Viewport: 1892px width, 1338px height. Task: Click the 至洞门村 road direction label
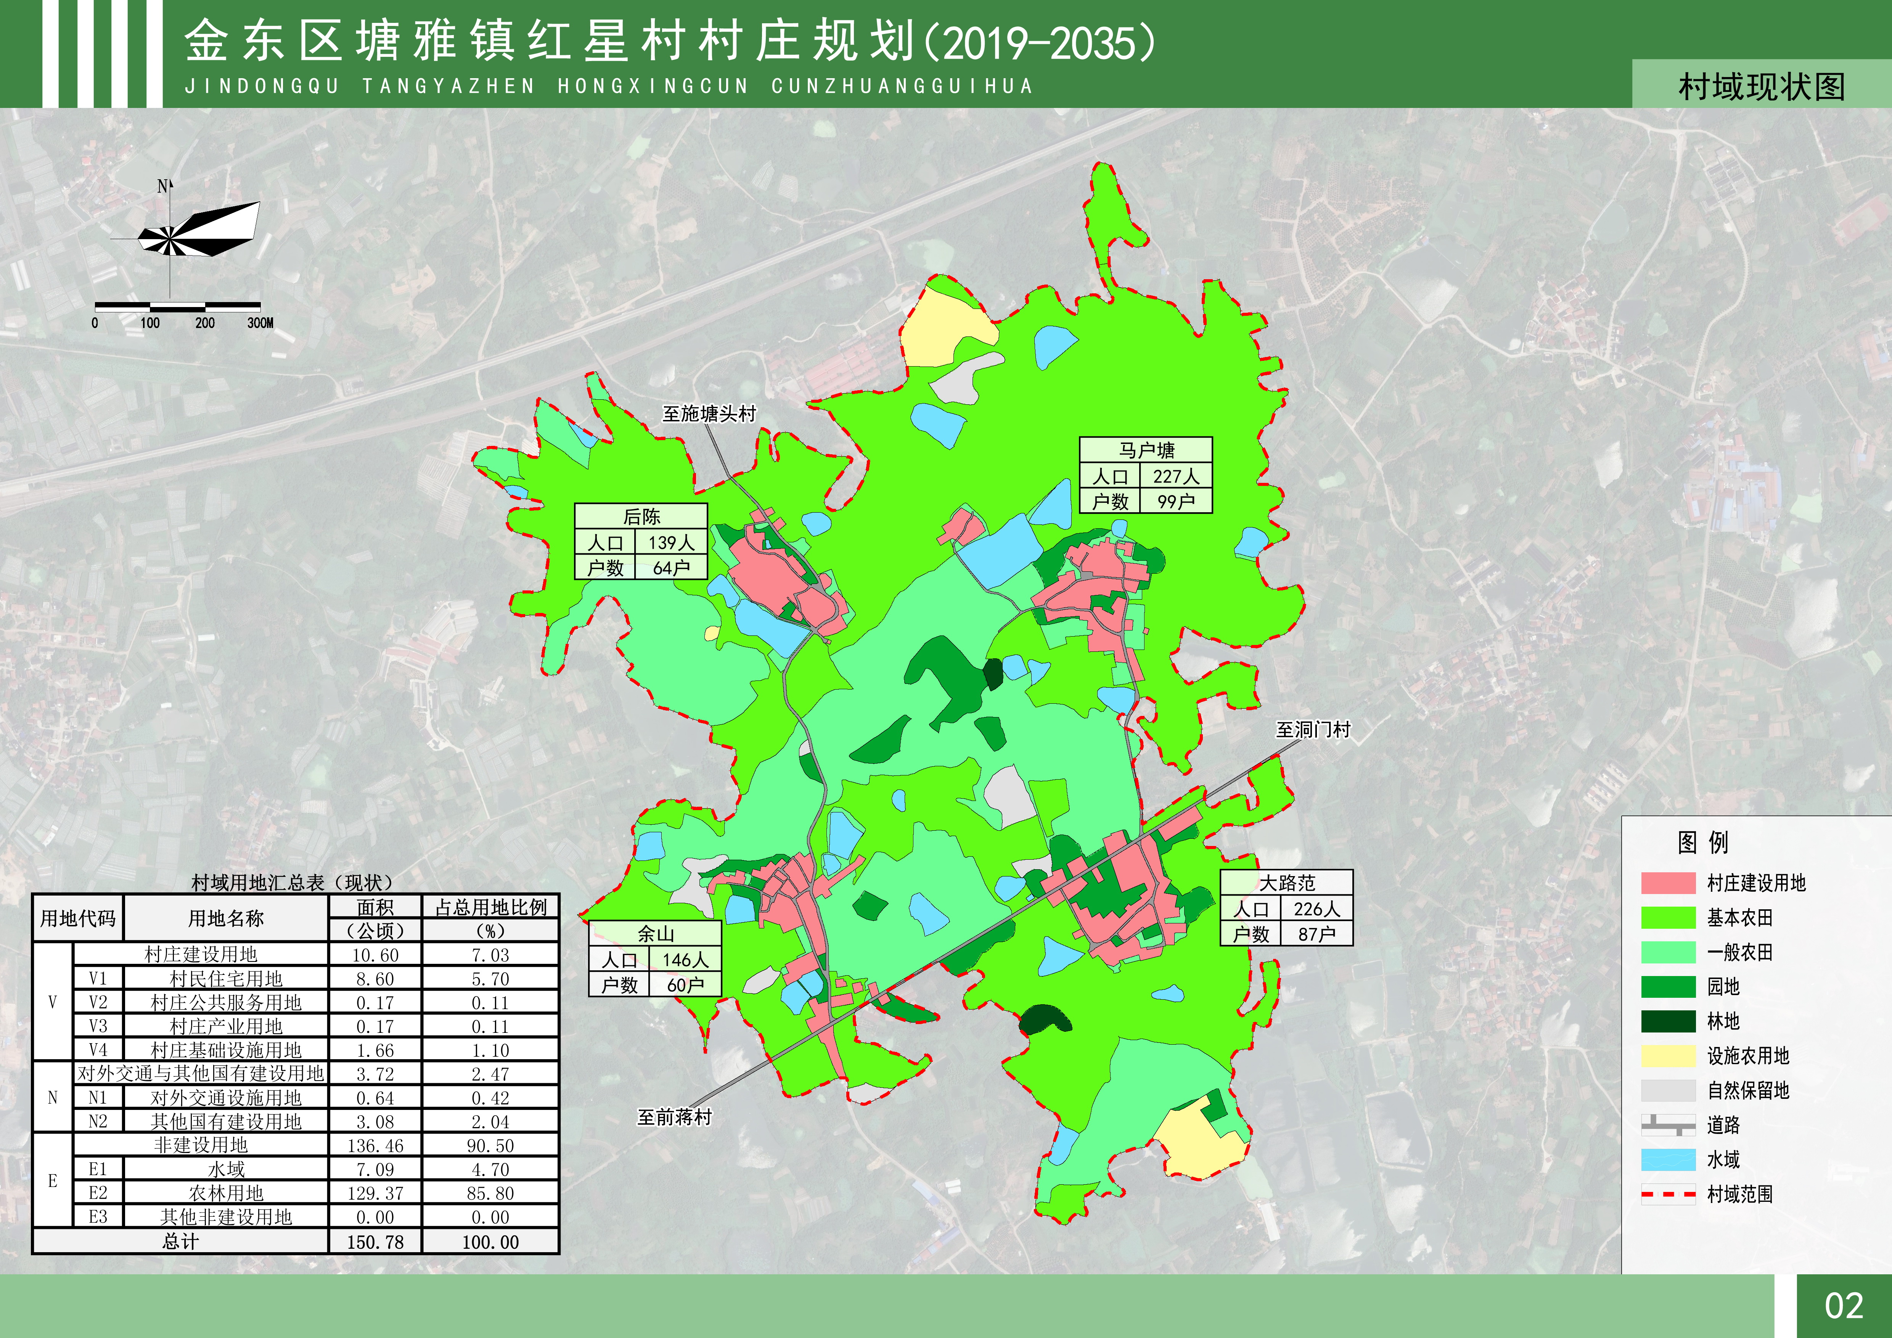(1313, 730)
